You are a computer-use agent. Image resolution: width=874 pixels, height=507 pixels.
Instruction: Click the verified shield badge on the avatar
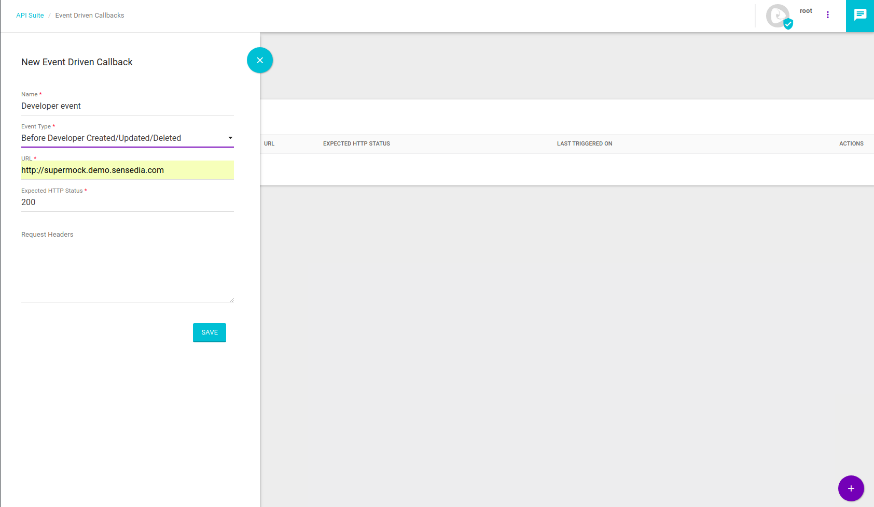tap(788, 24)
